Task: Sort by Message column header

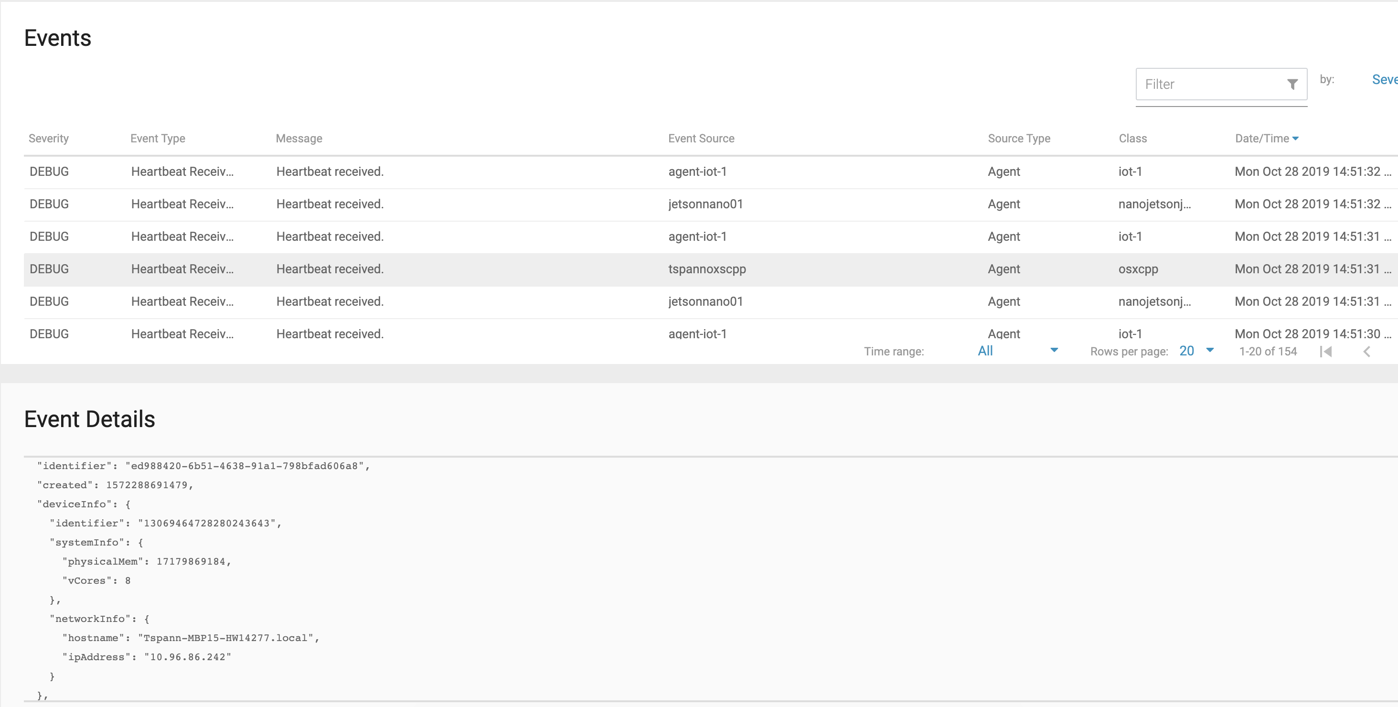Action: click(299, 139)
